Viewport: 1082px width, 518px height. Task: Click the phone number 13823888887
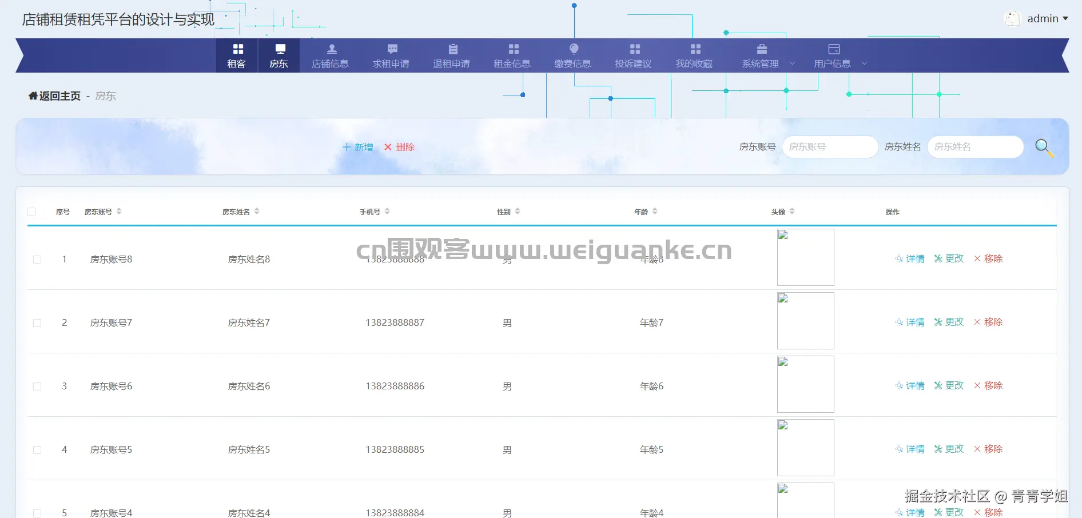[x=395, y=323]
